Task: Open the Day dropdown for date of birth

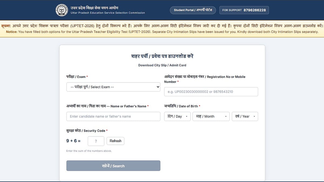Action: point(177,116)
